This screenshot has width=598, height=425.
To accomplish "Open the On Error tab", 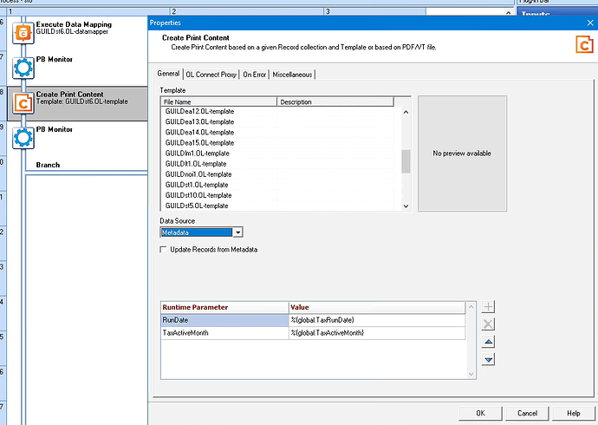I will click(255, 75).
